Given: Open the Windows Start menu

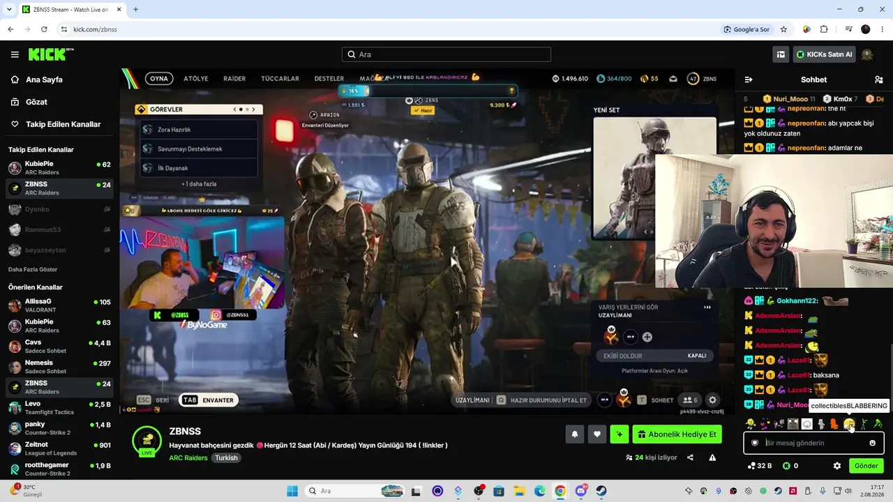Looking at the screenshot, I should (x=292, y=491).
